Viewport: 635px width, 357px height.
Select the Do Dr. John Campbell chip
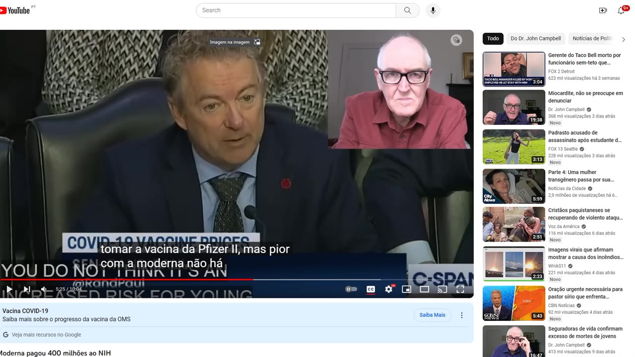click(x=536, y=39)
